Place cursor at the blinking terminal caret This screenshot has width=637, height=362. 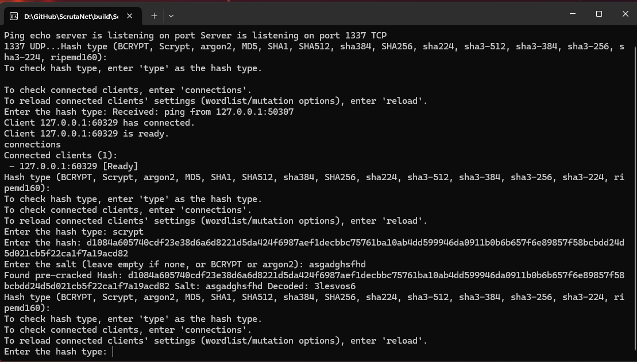tap(113, 351)
